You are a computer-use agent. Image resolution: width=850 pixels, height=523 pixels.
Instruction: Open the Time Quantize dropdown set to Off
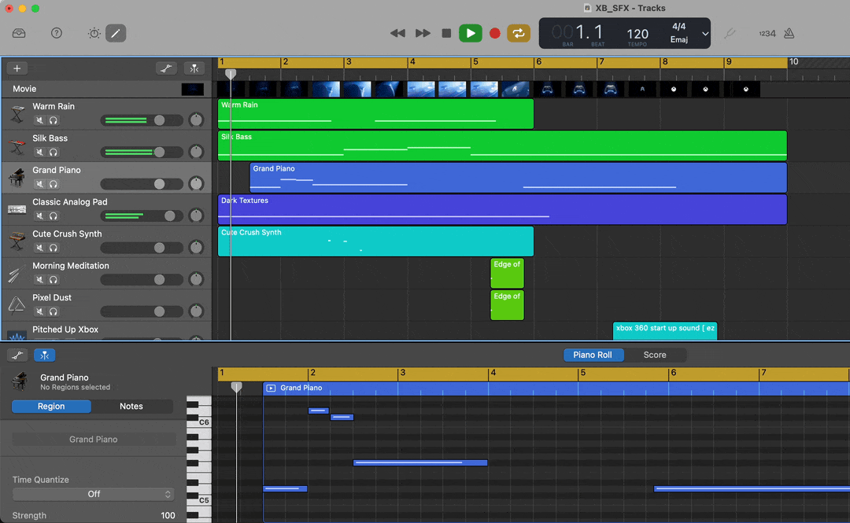click(x=93, y=494)
